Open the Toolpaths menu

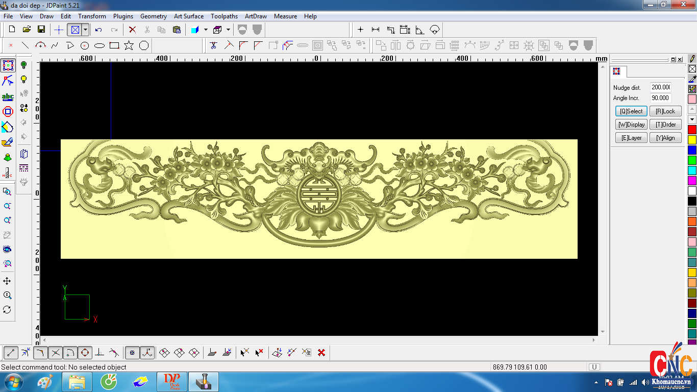224,16
